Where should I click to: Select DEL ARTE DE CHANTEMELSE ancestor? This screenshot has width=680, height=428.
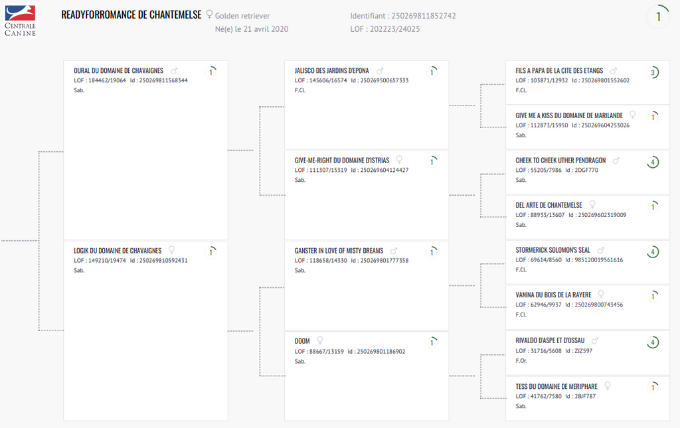click(549, 205)
